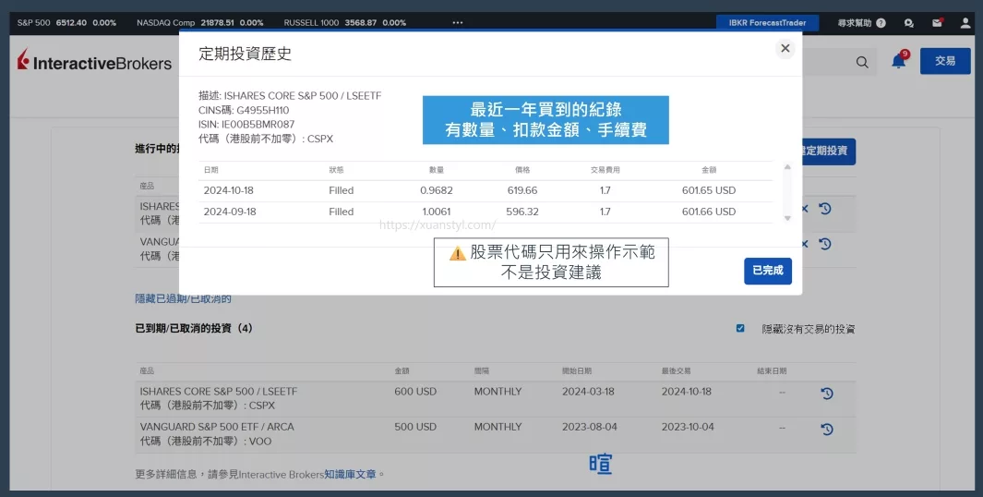Open history icon of first active investment row
The height and width of the screenshot is (497, 983).
coord(825,209)
